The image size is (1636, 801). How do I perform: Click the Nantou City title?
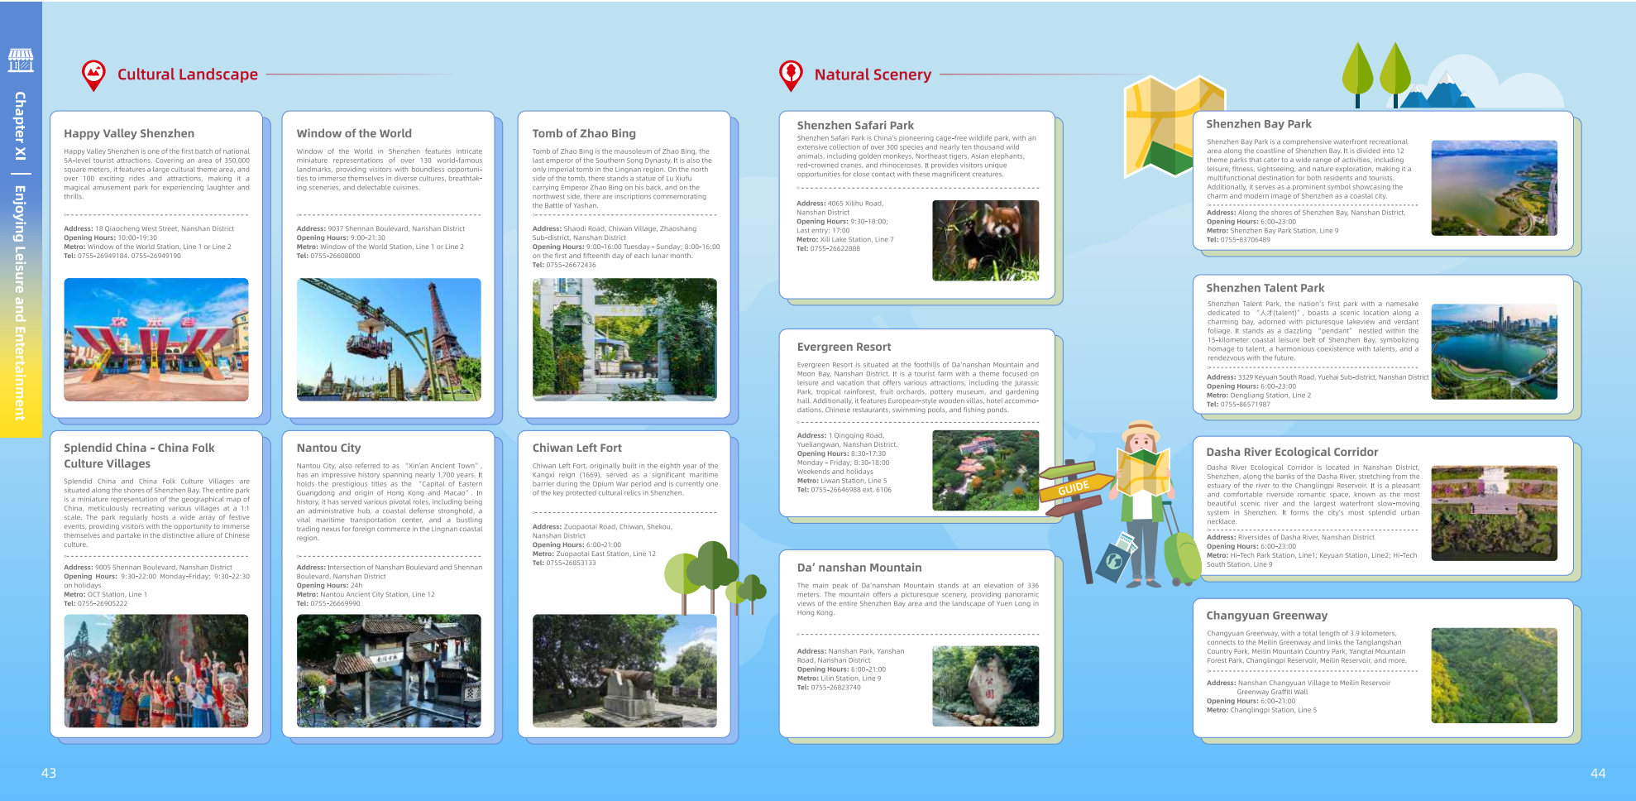[328, 448]
